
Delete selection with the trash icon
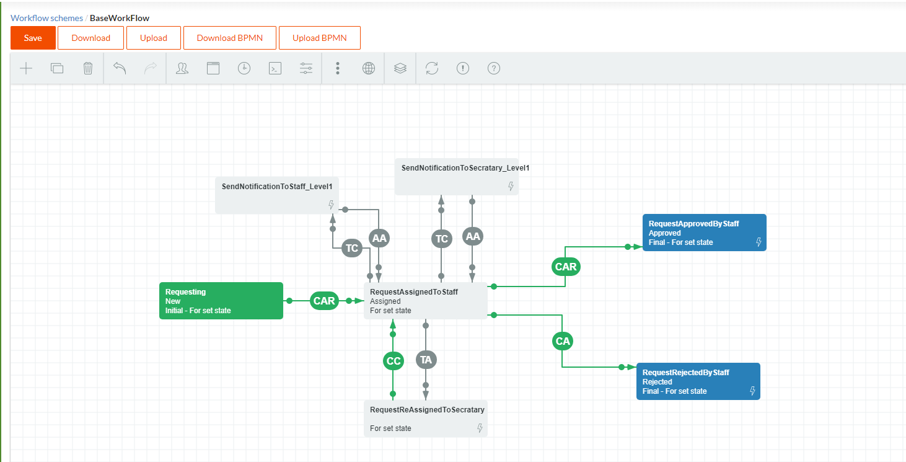[x=88, y=68]
